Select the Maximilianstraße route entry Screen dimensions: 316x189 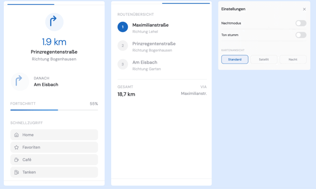(150, 27)
